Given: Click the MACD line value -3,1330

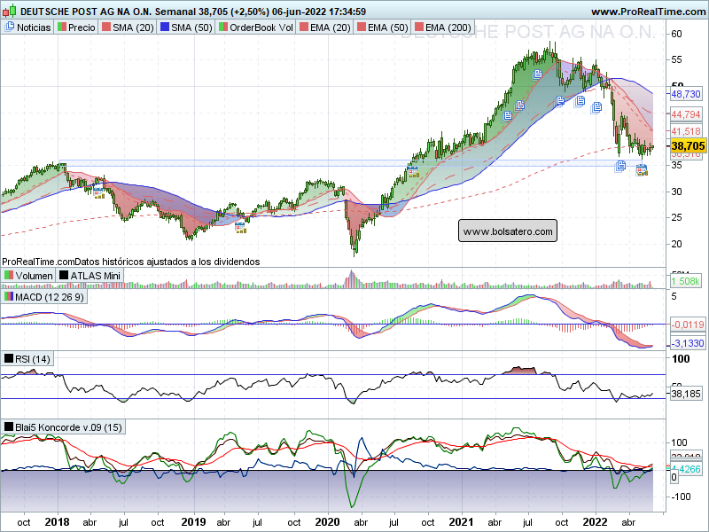Looking at the screenshot, I should click(x=688, y=343).
